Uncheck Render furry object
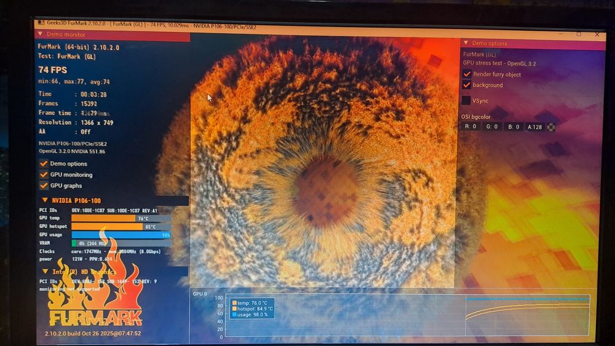The height and width of the screenshot is (346, 615). point(466,74)
